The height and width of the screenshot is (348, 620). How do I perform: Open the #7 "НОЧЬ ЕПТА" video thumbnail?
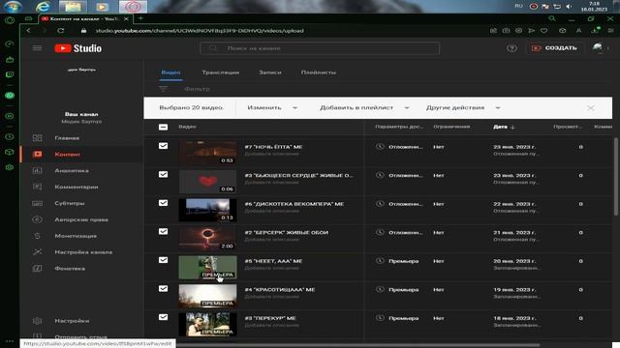coord(207,153)
